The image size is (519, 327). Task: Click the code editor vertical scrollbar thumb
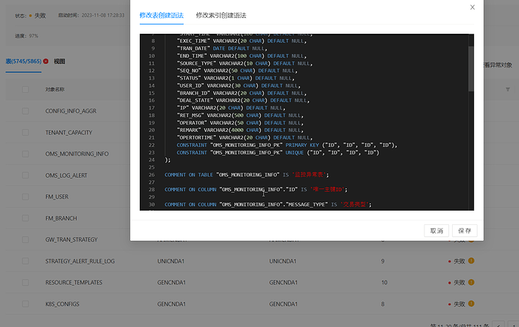coord(471,69)
